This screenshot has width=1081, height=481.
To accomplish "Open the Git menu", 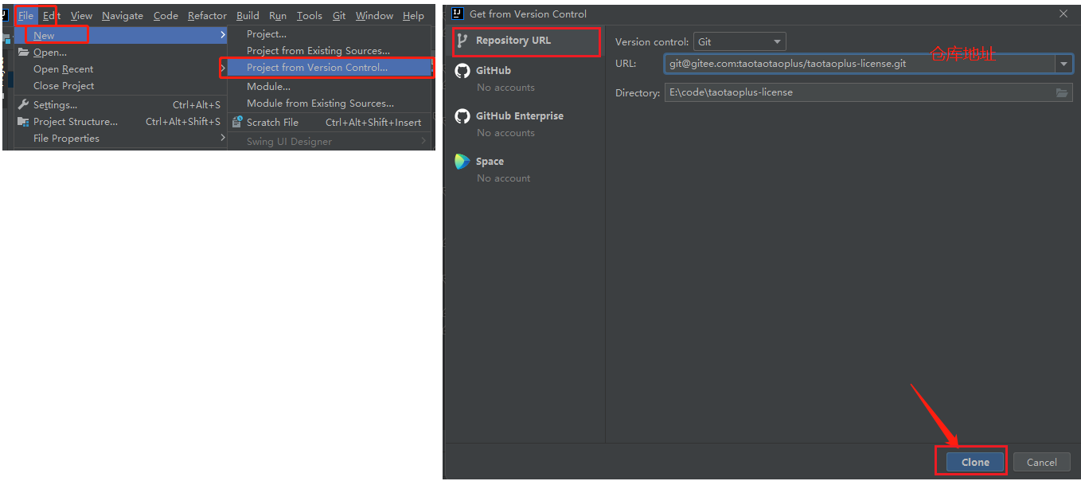I will coord(339,15).
